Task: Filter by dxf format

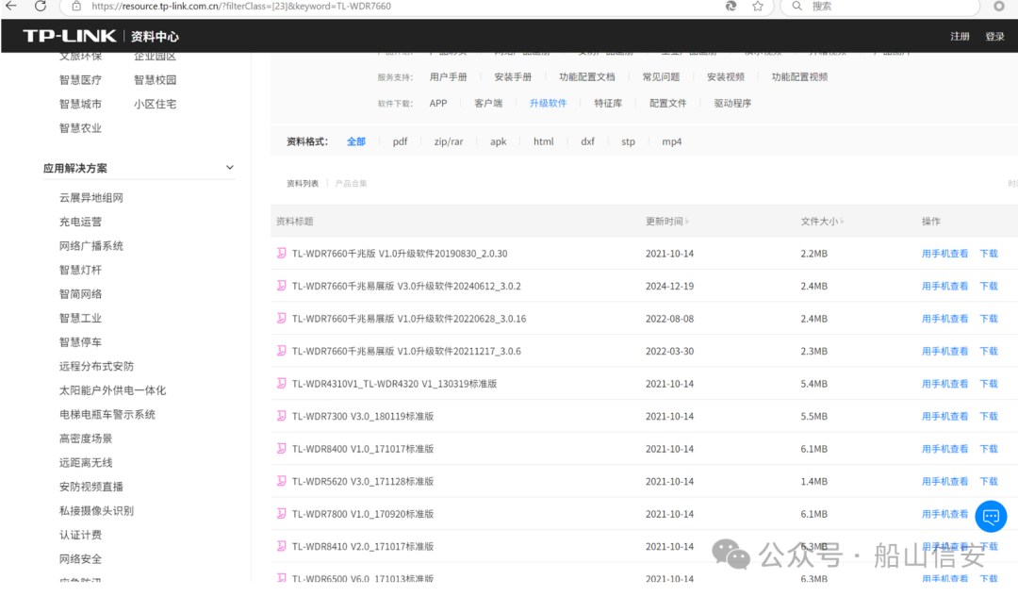Action: point(587,141)
